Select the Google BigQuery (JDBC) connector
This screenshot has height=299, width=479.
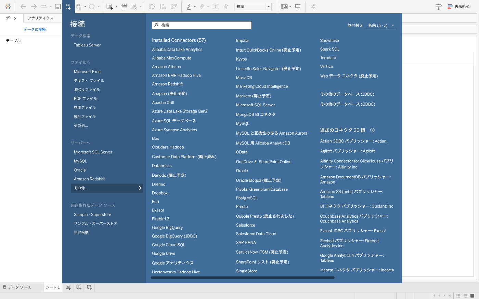174,236
